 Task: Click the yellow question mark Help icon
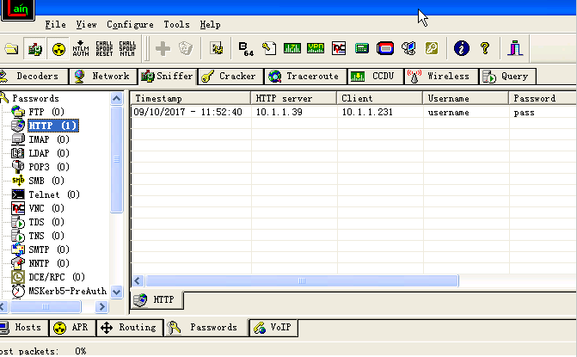coord(485,48)
